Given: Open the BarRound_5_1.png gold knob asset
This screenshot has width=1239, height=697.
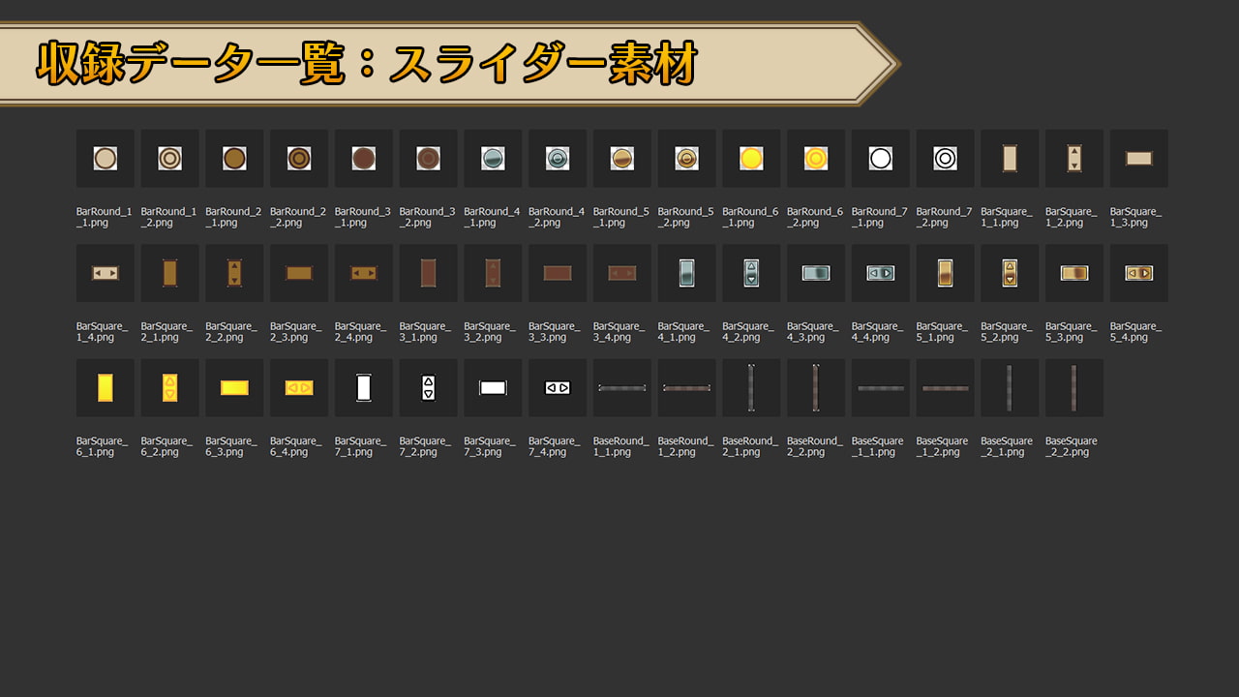Looking at the screenshot, I should pos(621,158).
